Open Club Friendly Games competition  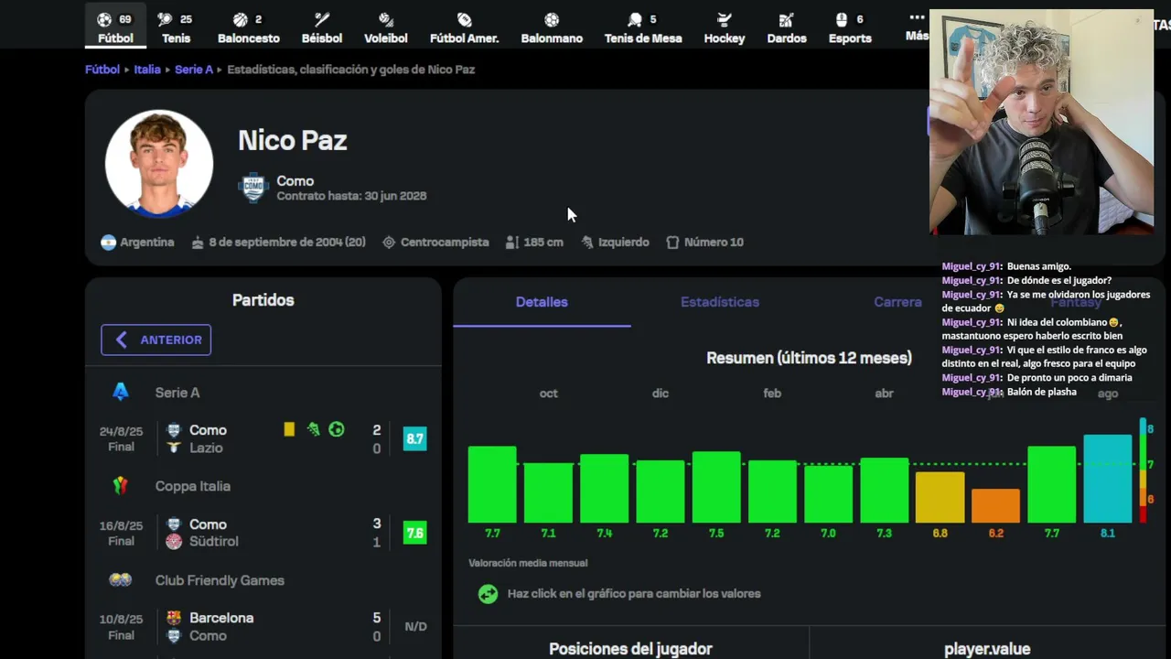pyautogui.click(x=220, y=580)
